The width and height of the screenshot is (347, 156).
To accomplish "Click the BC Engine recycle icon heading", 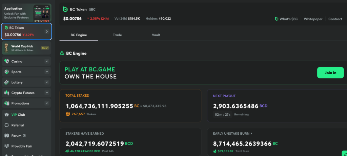I will coord(62,53).
